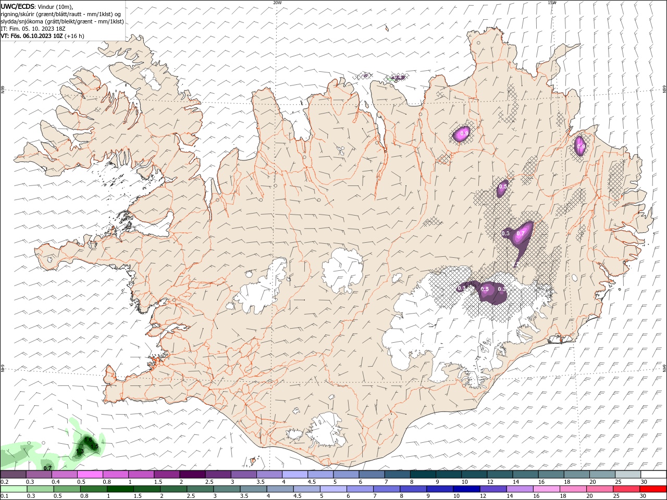Click the 15W longitude label at the top

click(x=552, y=3)
